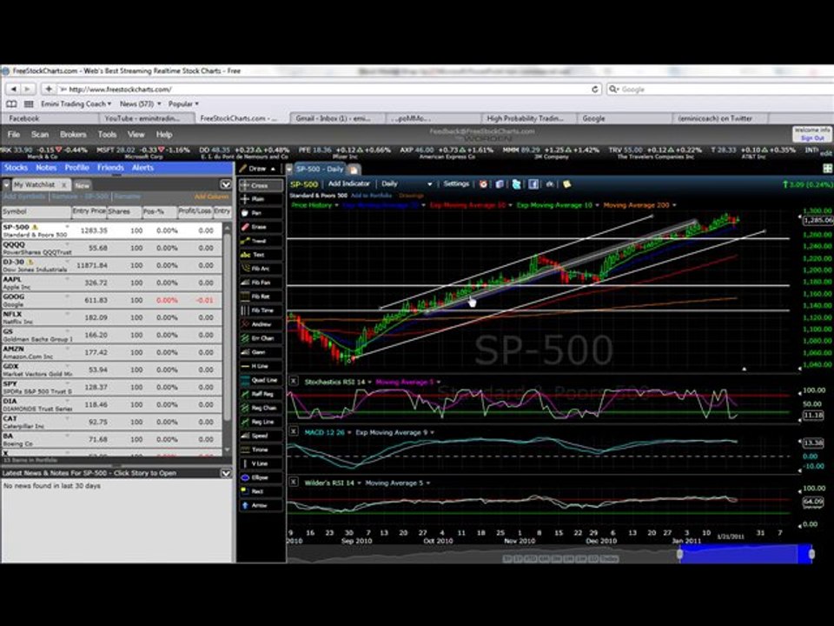Close the My Watchlist tab
The width and height of the screenshot is (834, 626).
click(x=63, y=184)
